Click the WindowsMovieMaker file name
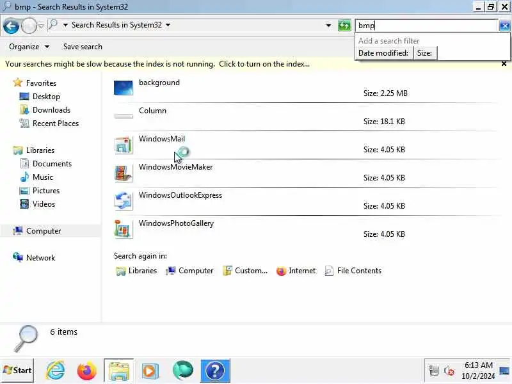 click(x=175, y=167)
